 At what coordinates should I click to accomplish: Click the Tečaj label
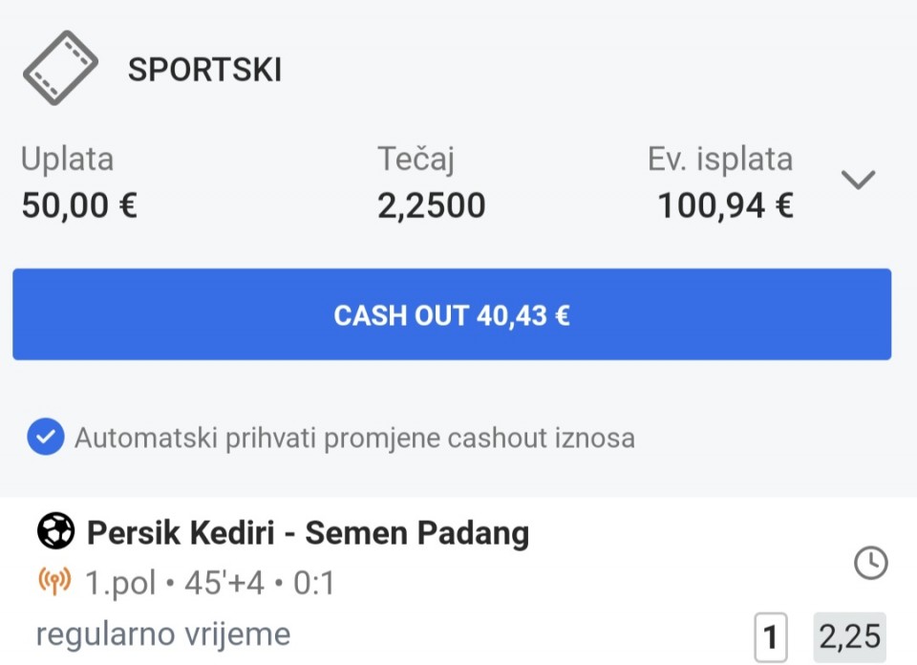(416, 159)
